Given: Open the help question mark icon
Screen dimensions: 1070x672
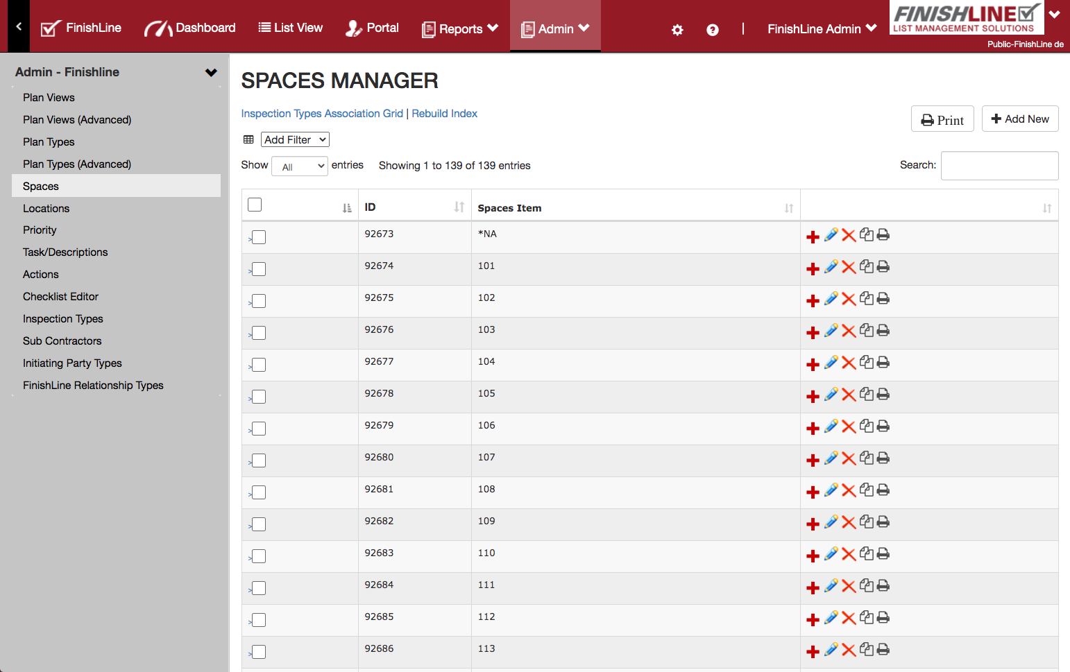Looking at the screenshot, I should (x=712, y=30).
